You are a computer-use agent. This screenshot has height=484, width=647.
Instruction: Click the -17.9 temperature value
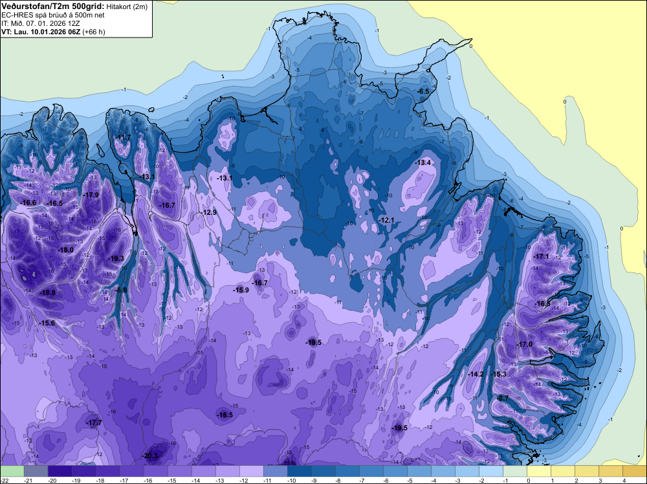tap(91, 195)
